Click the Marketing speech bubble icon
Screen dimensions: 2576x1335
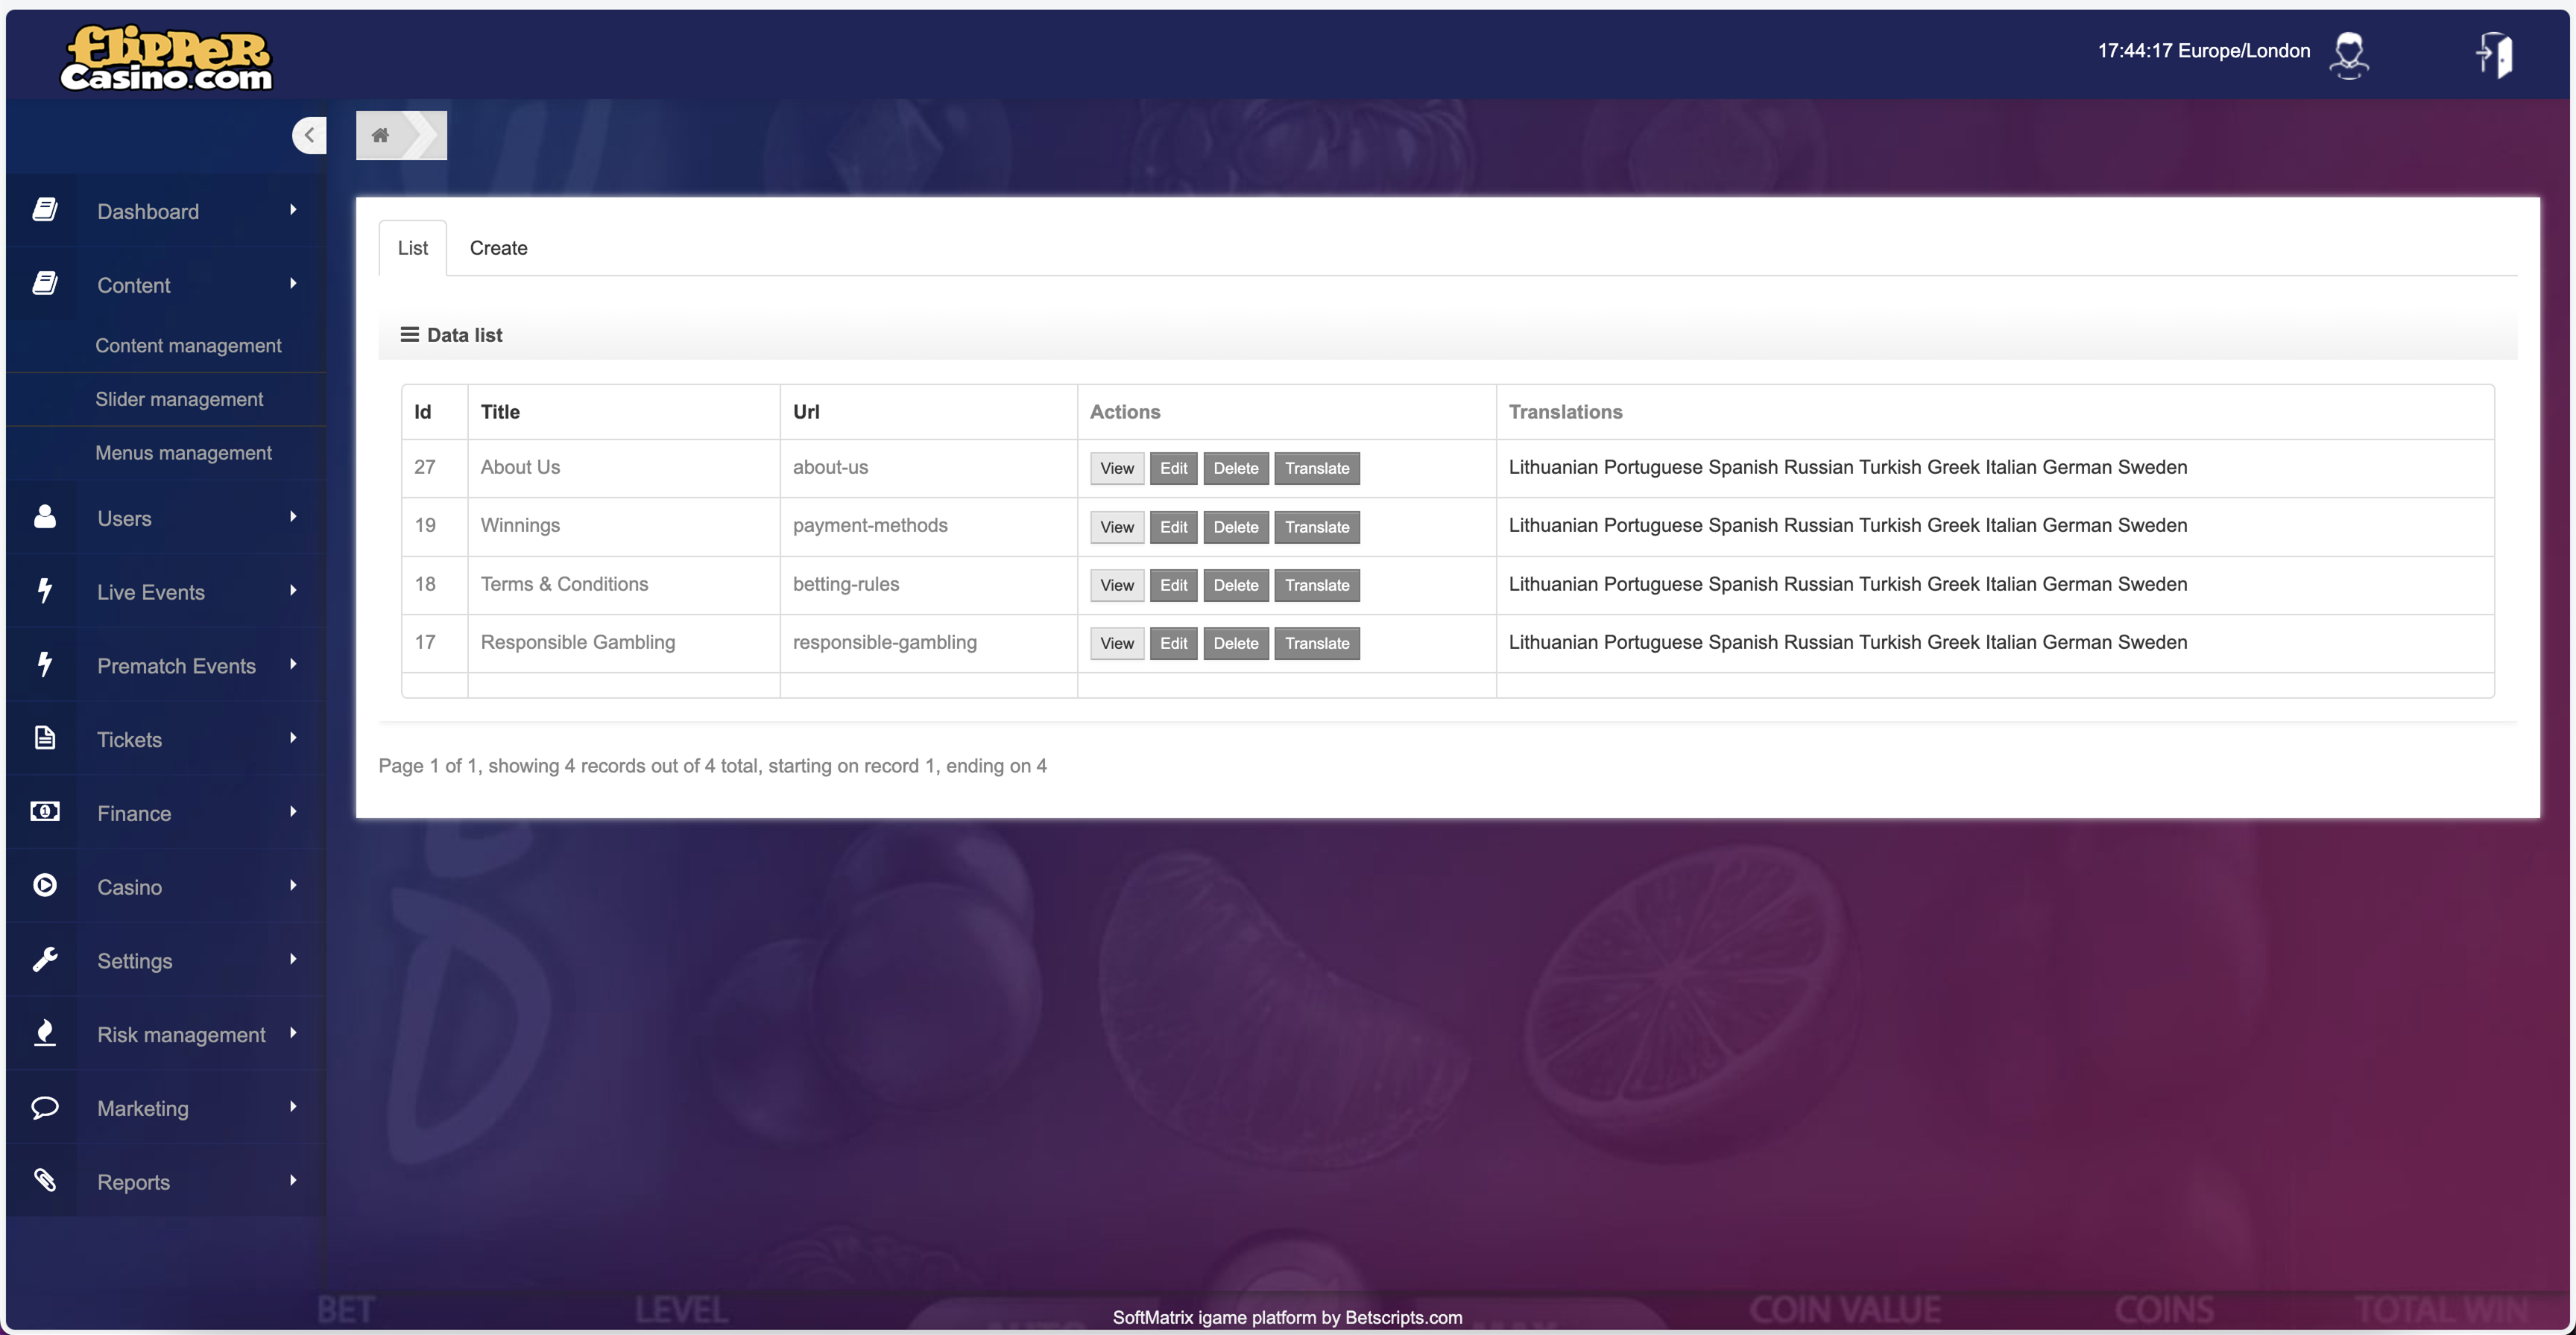point(45,1107)
